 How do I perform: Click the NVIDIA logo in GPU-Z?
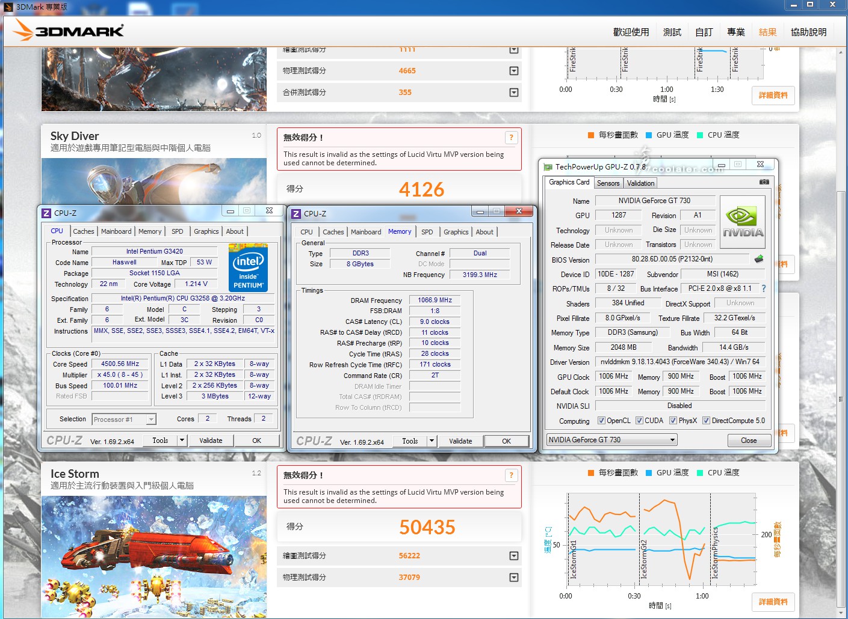[x=743, y=222]
